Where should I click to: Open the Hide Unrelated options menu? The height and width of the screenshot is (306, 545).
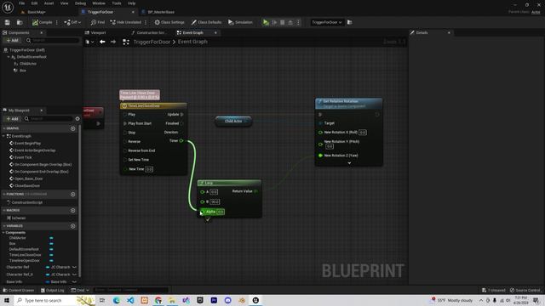146,22
